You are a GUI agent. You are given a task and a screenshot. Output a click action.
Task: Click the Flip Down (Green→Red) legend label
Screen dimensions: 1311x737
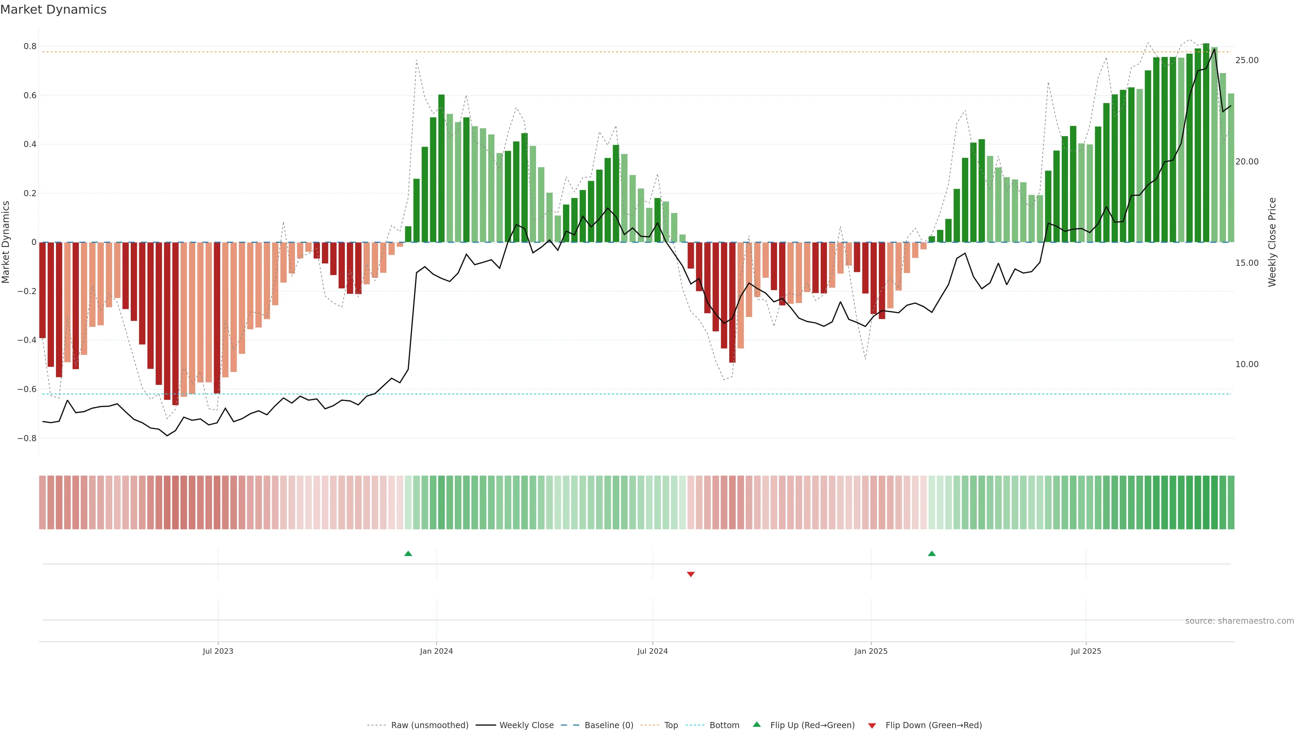933,725
